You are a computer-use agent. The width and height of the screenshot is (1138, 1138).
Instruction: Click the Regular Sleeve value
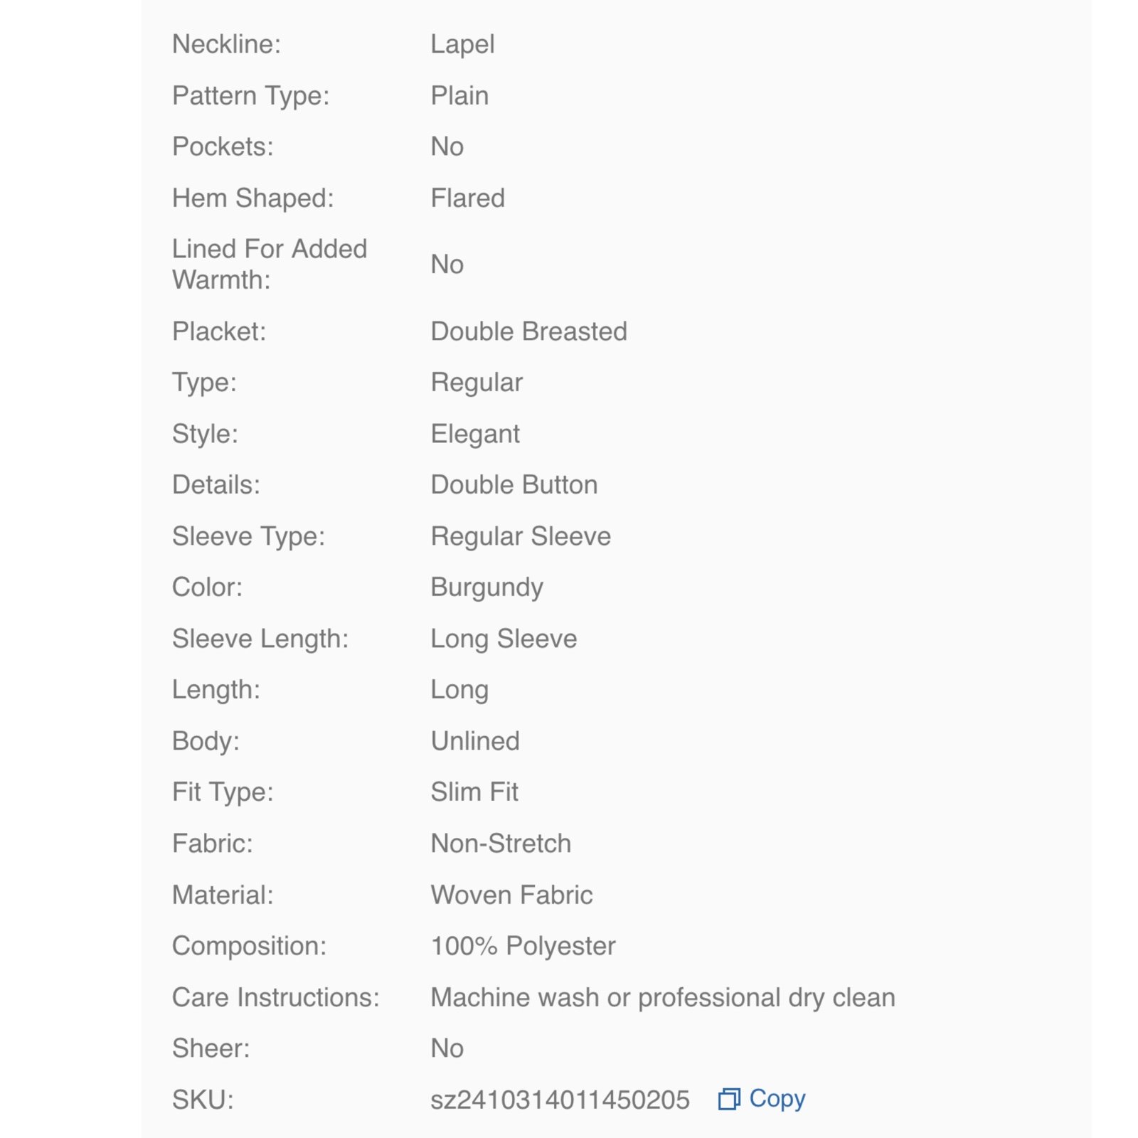[521, 536]
